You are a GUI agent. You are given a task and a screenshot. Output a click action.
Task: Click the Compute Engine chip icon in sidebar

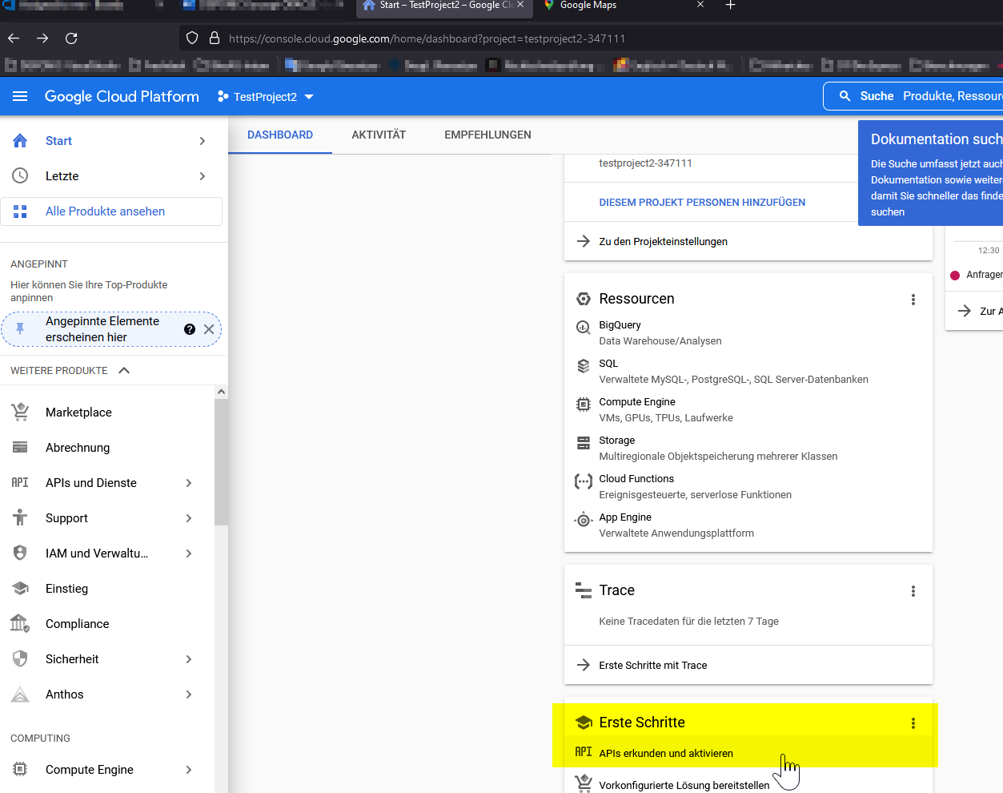coord(20,770)
